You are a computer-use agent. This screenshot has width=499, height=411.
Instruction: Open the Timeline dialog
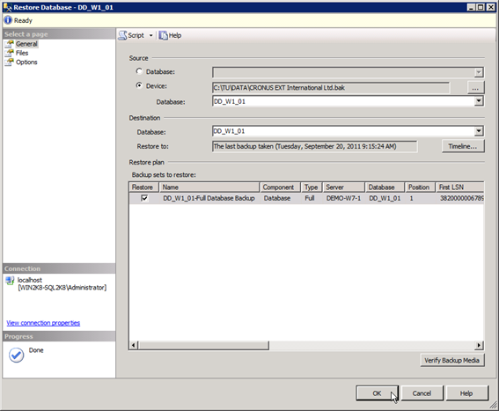(x=463, y=146)
